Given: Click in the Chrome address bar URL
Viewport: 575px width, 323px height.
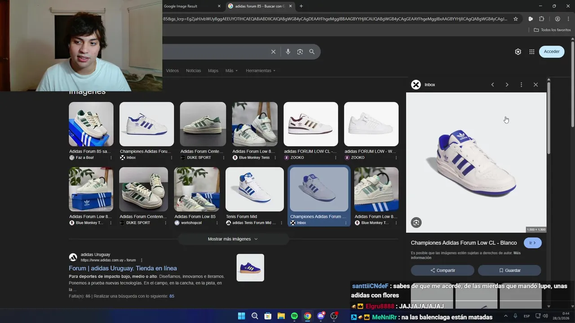Looking at the screenshot, I should pos(335,19).
